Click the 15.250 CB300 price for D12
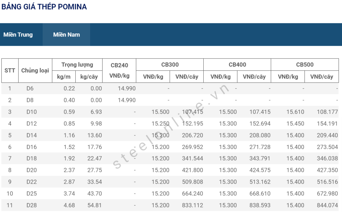The height and width of the screenshot is (212, 342). 160,123
